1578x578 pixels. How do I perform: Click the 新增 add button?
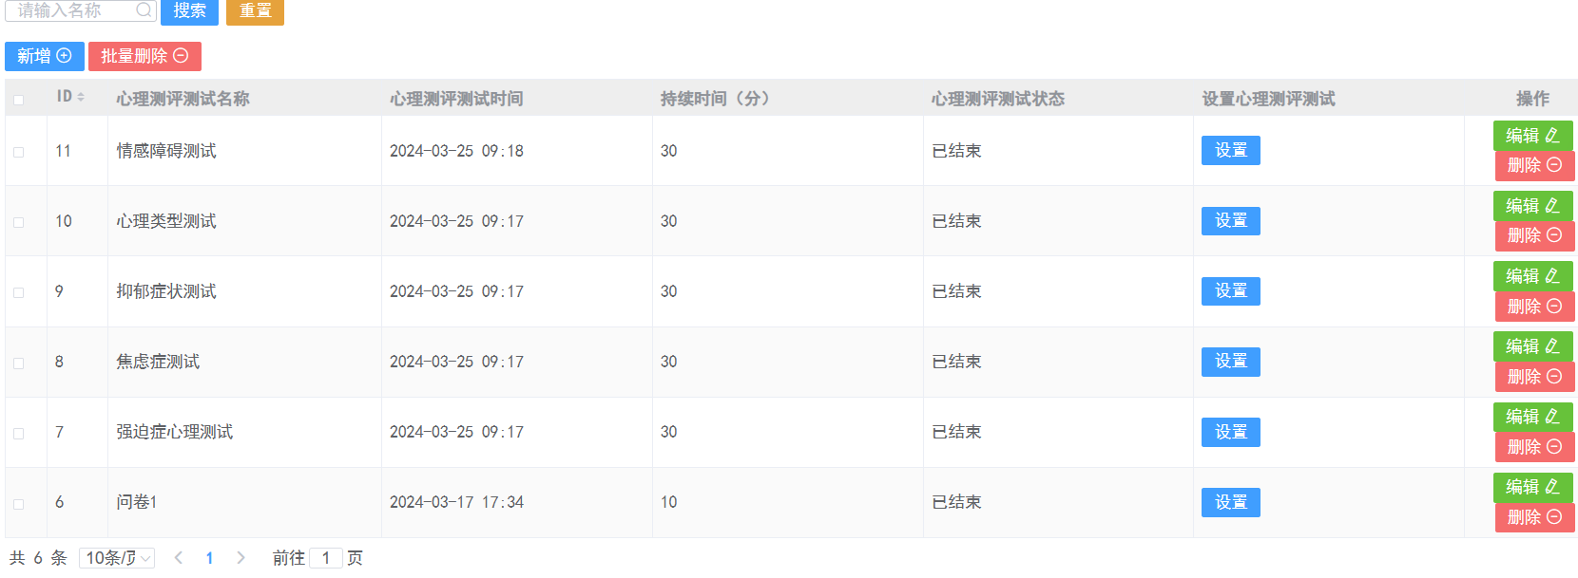point(45,56)
